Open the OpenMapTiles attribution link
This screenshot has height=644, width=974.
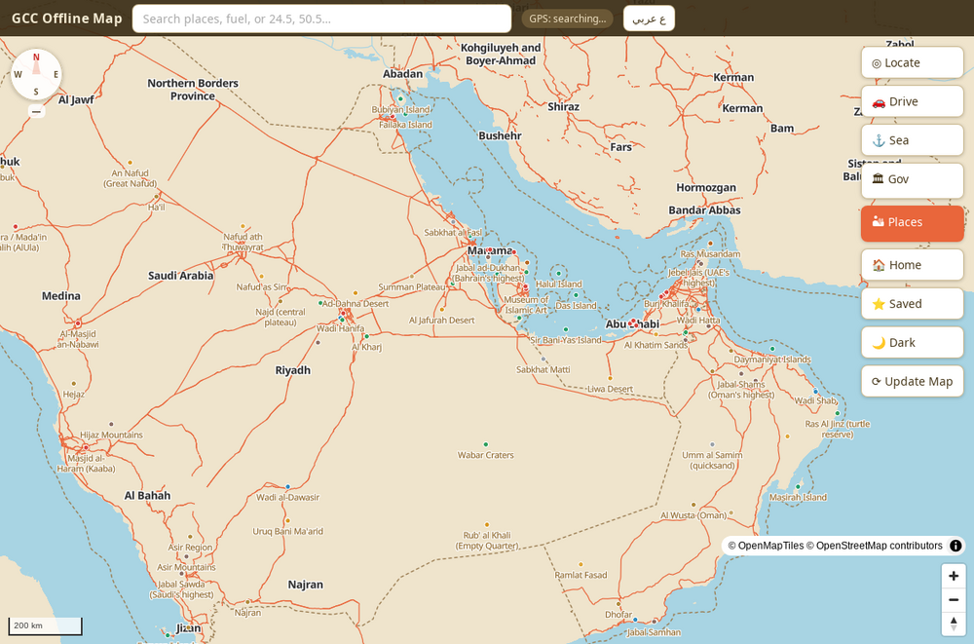click(x=766, y=546)
